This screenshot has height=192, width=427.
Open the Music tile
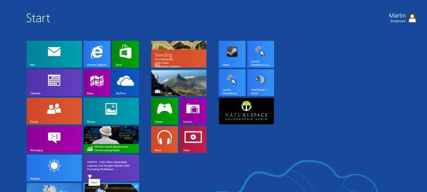pyautogui.click(x=164, y=140)
